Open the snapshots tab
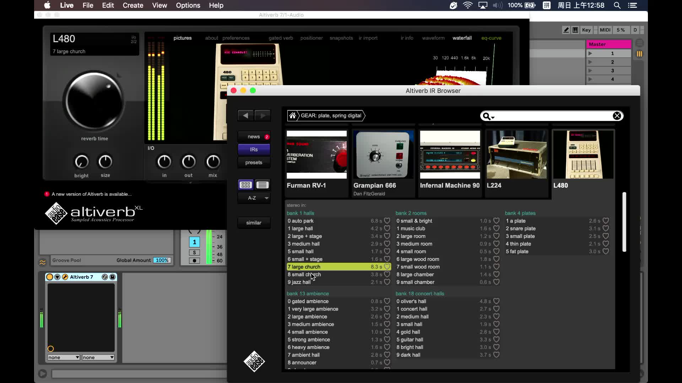 341,38
